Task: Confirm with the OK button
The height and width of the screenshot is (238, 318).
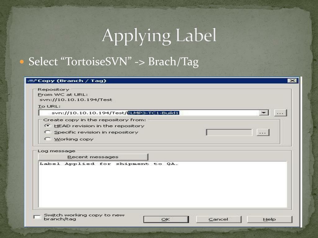Action: pyautogui.click(x=166, y=219)
